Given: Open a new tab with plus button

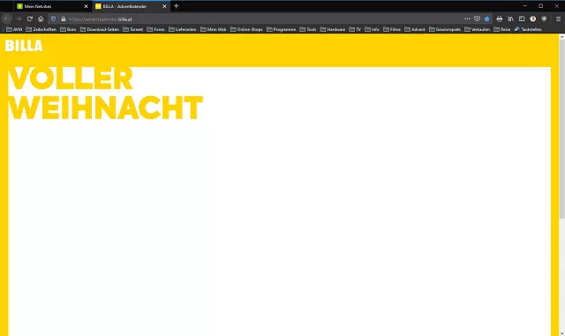Looking at the screenshot, I should (177, 6).
